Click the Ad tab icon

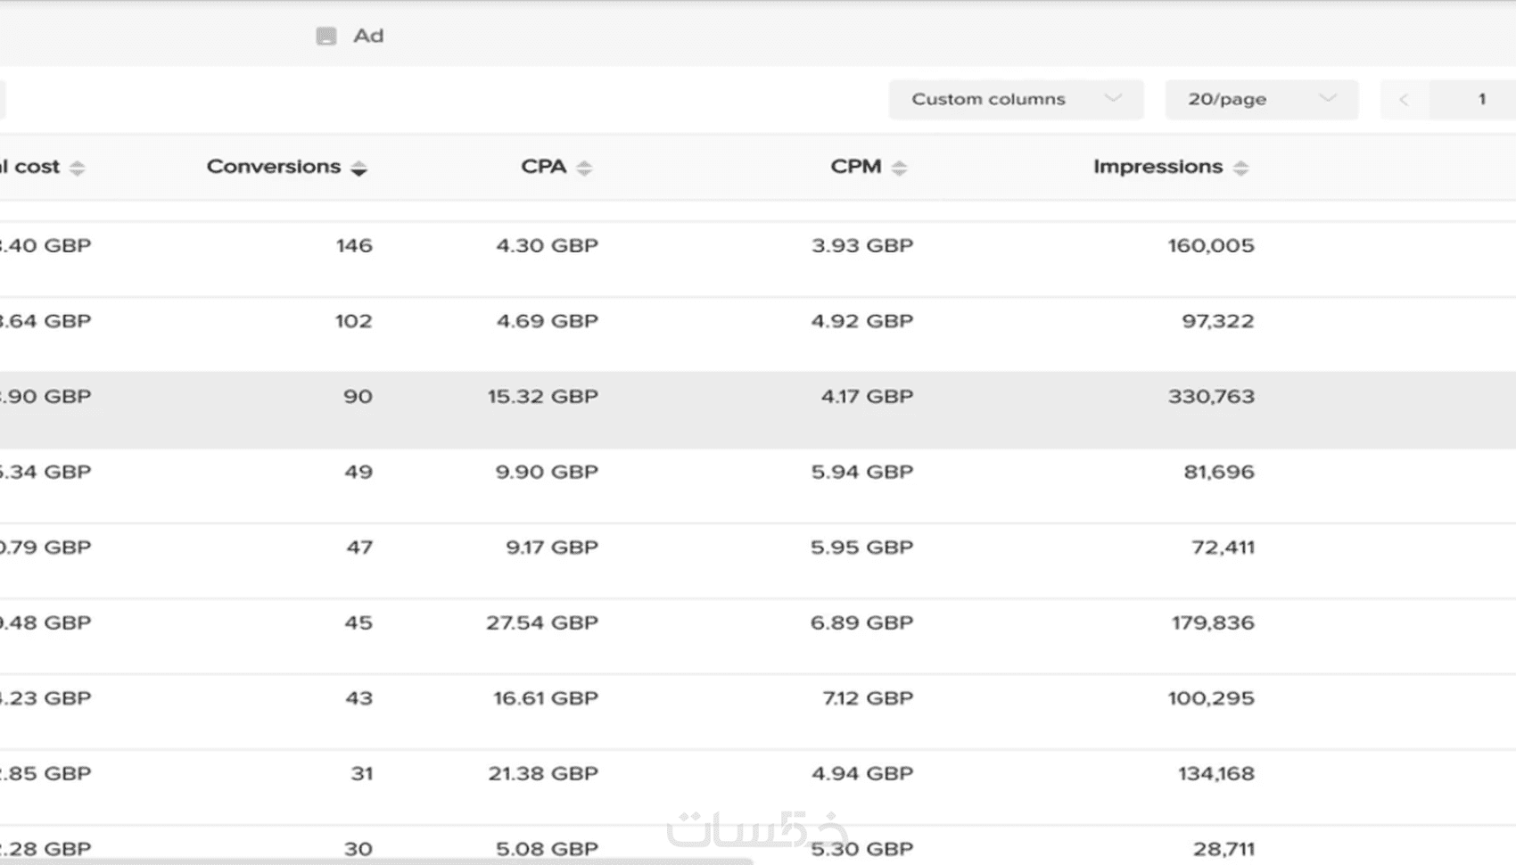click(326, 36)
